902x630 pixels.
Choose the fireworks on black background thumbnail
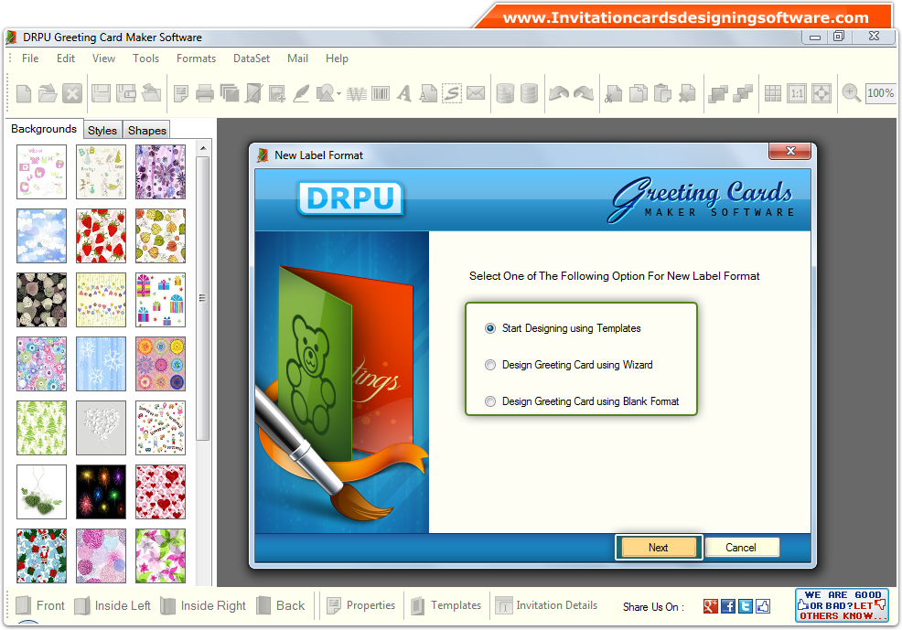tap(101, 492)
